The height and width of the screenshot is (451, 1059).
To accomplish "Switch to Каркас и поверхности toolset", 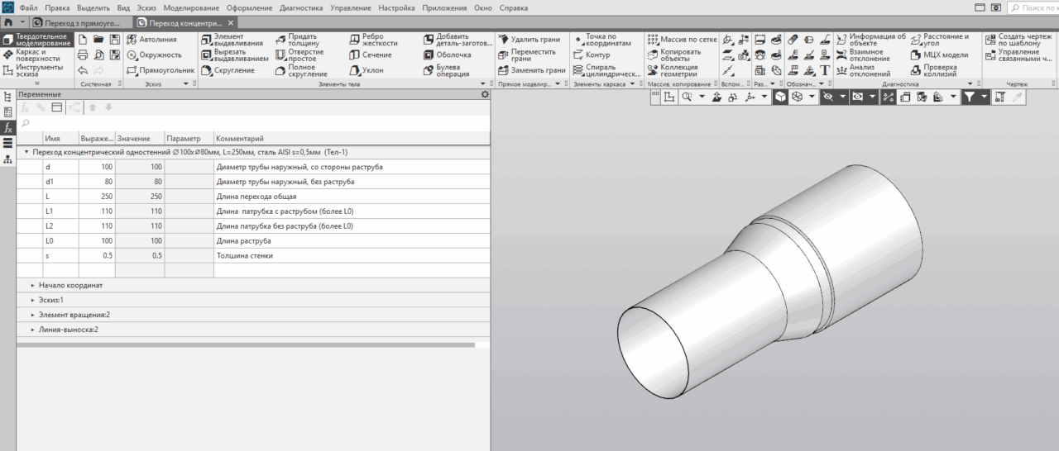I will [x=31, y=55].
